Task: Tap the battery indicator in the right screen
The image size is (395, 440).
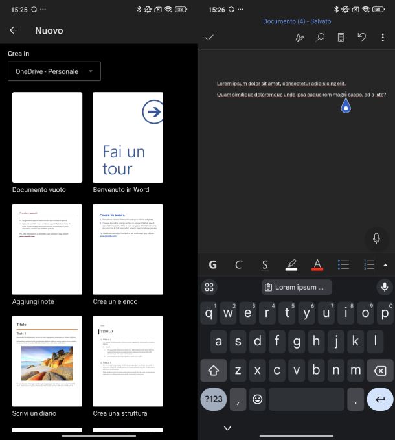Action: pyautogui.click(x=378, y=9)
